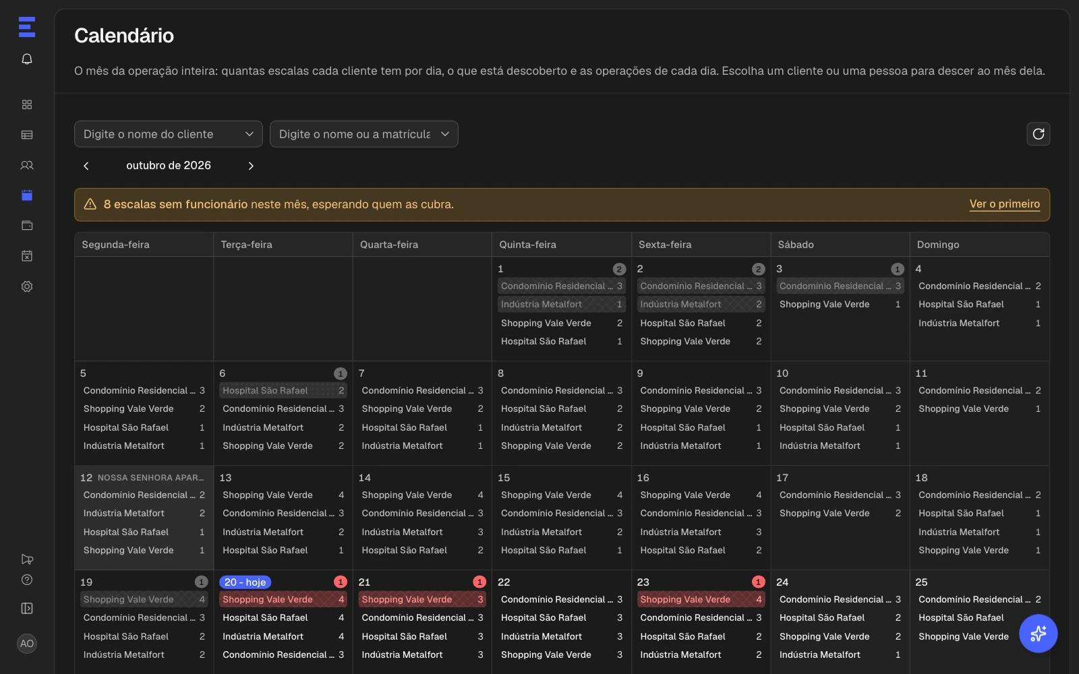Click the 'outubro de 2026' month label
Image resolution: width=1079 pixels, height=674 pixels.
coord(169,166)
